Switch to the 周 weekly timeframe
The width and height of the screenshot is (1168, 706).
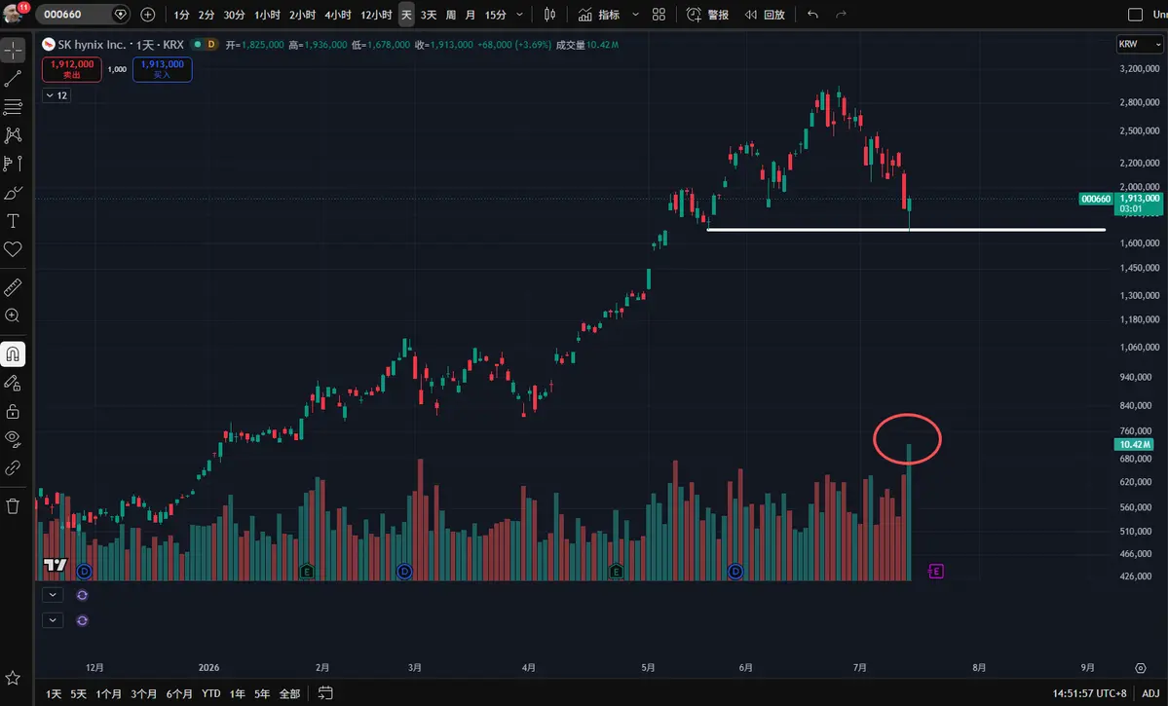451,15
